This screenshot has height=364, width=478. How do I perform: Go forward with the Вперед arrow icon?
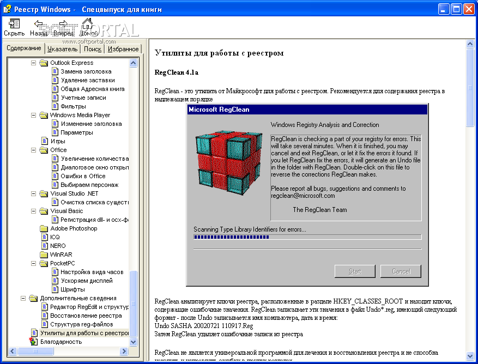pyautogui.click(x=63, y=23)
